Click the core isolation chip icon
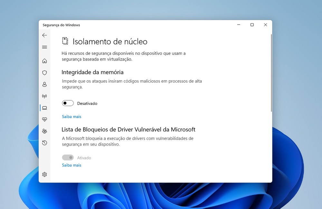Image resolution: width=322 pixels, height=209 pixels. (x=65, y=41)
